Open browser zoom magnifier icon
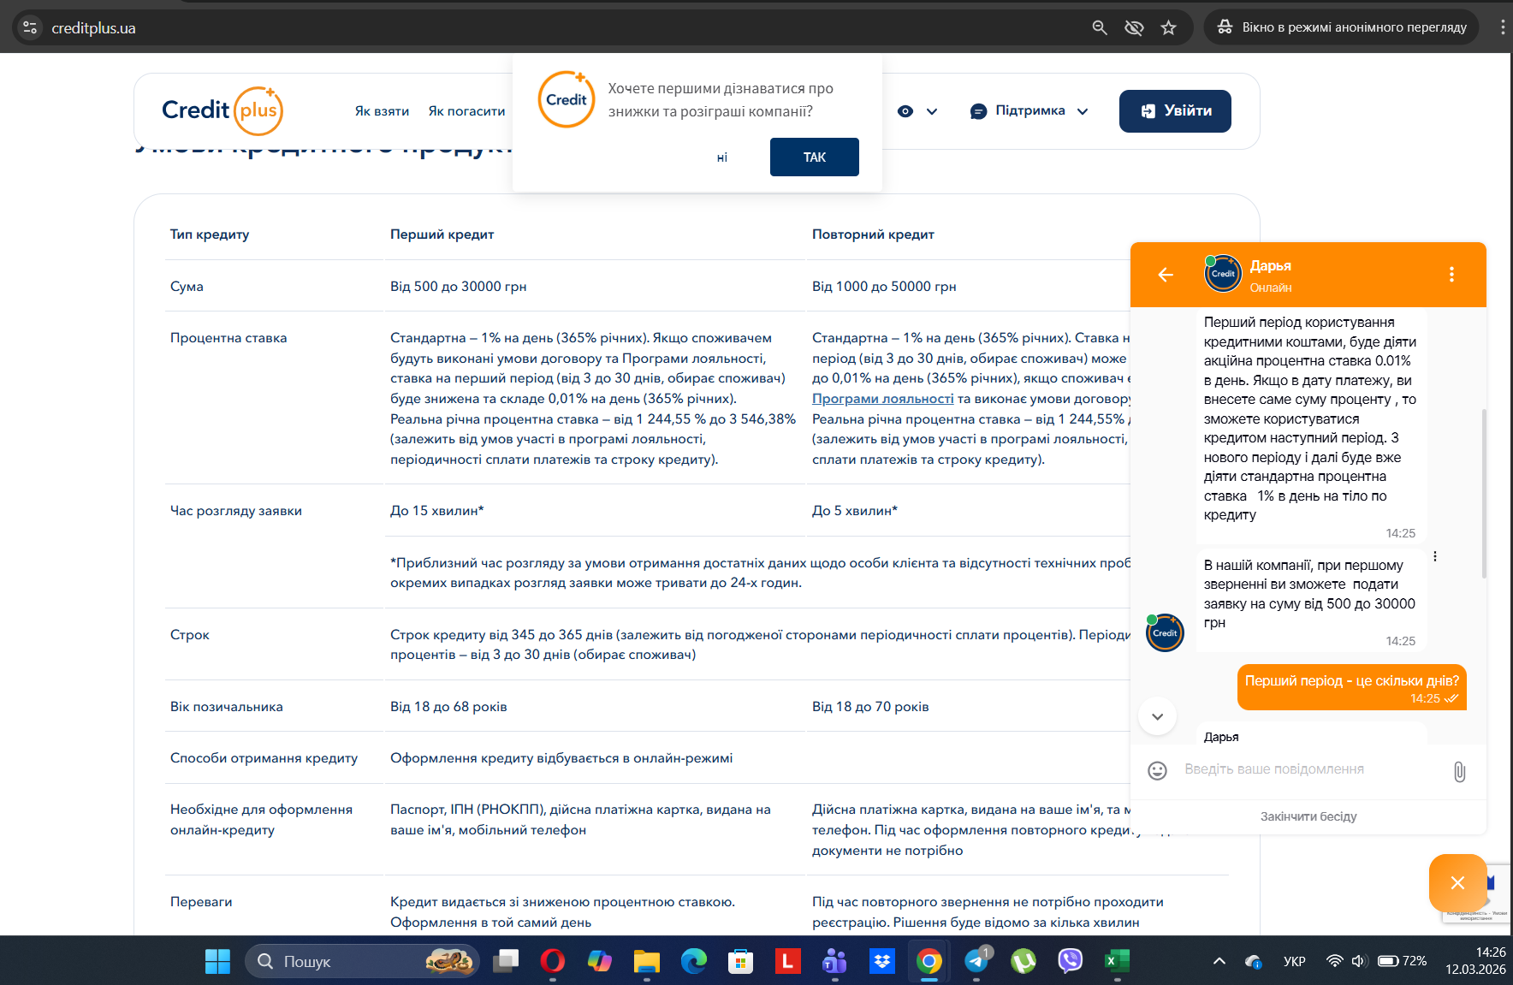Screen dimensions: 1513x985 point(1100,27)
